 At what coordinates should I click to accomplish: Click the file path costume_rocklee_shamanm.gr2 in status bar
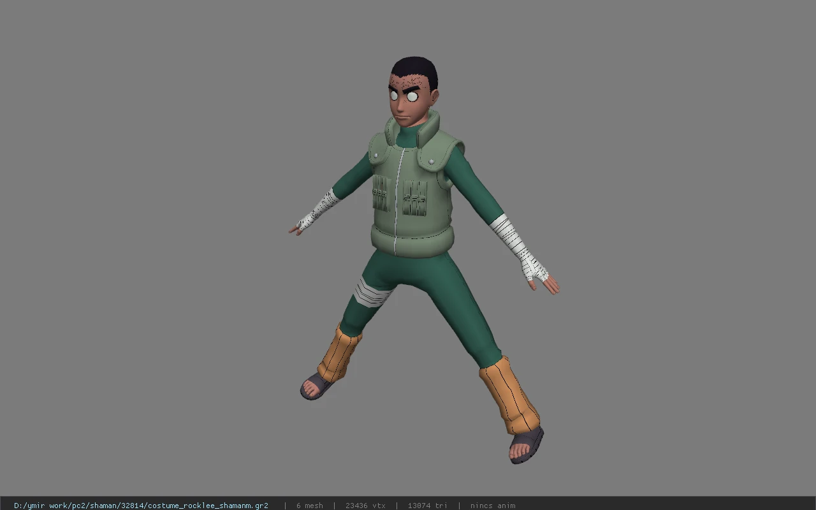(141, 506)
